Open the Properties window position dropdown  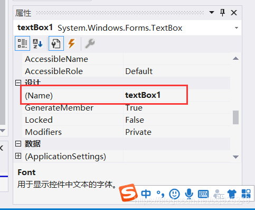[x=212, y=13]
